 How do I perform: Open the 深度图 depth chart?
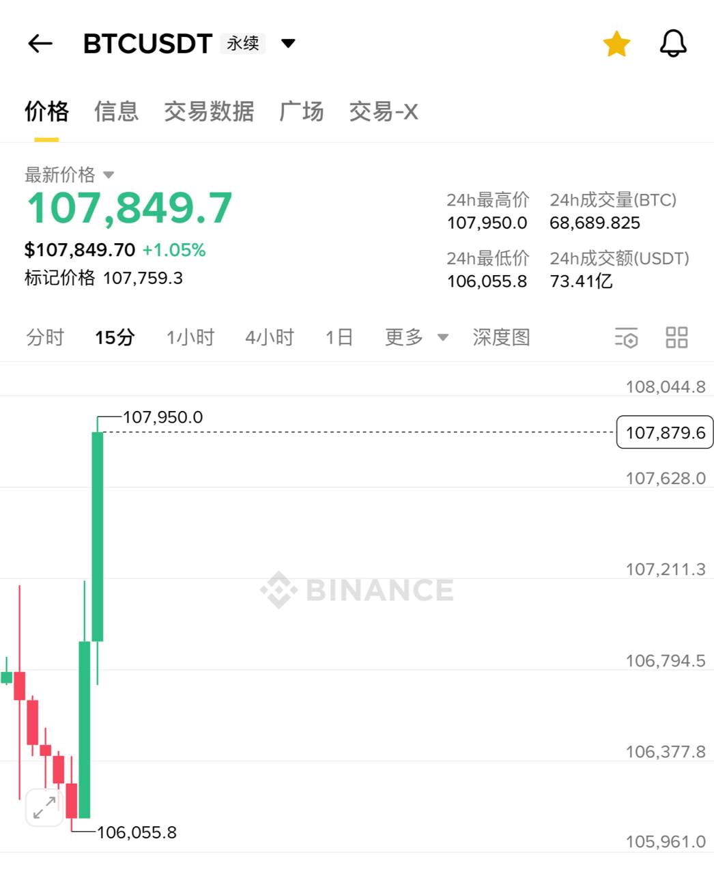point(501,337)
